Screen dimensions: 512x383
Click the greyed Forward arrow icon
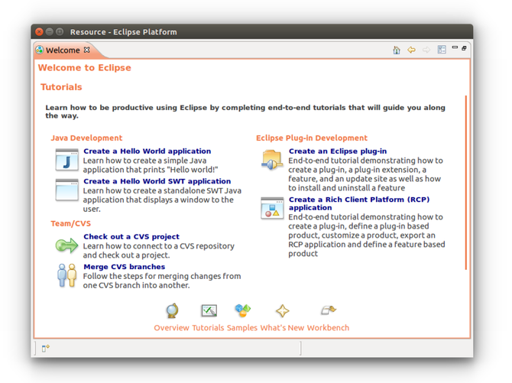pyautogui.click(x=426, y=50)
